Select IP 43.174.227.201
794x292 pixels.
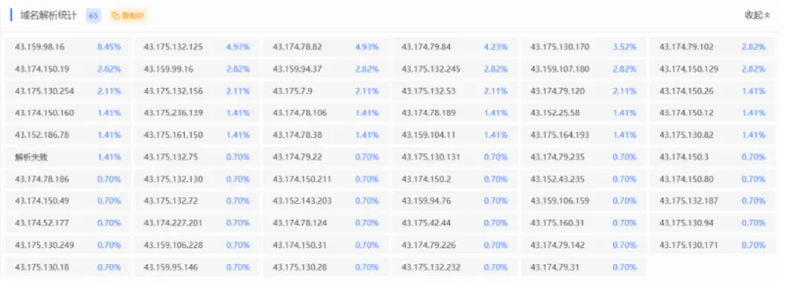tap(173, 223)
